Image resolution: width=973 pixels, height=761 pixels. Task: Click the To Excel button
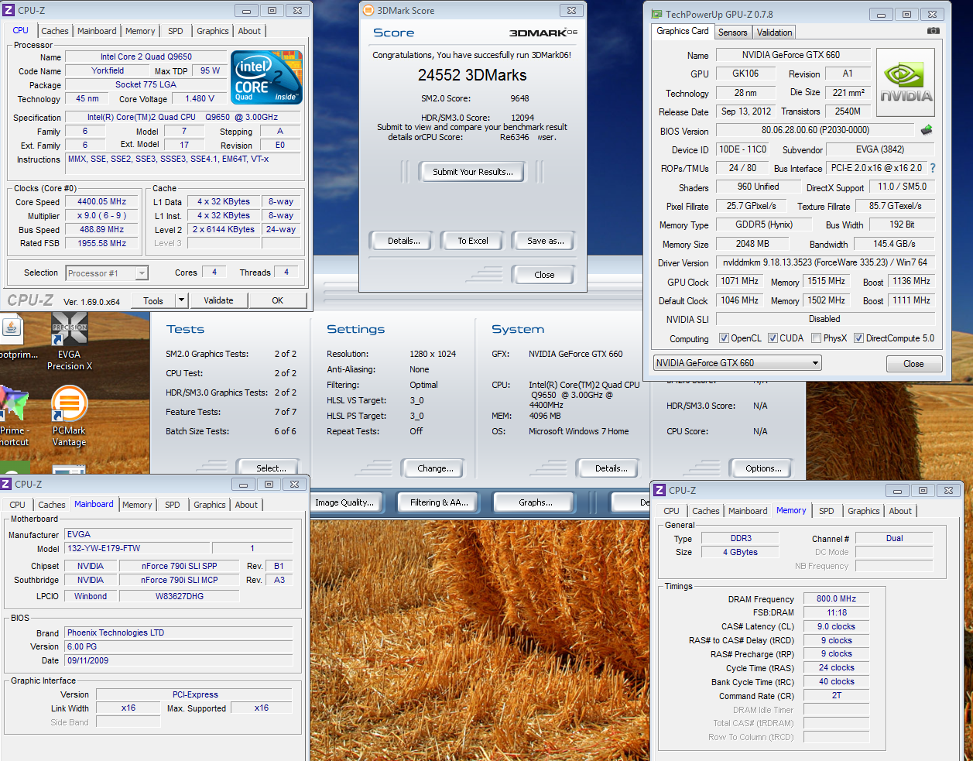click(x=473, y=241)
